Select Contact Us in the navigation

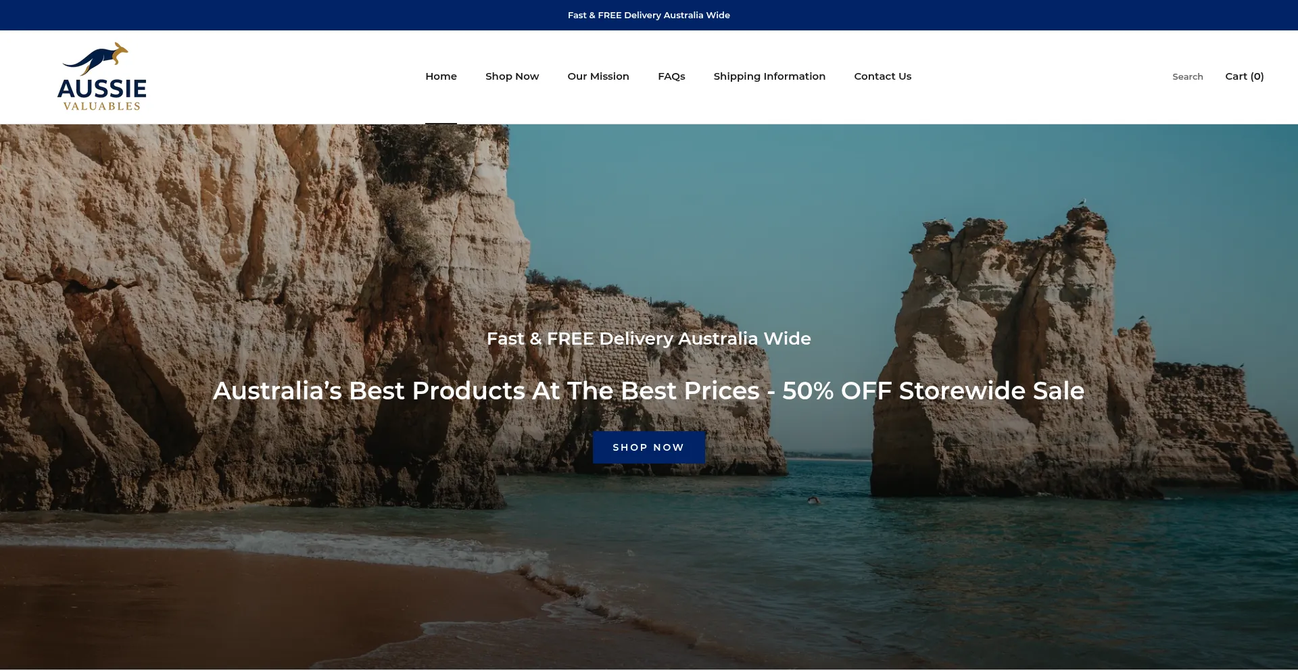pyautogui.click(x=882, y=76)
